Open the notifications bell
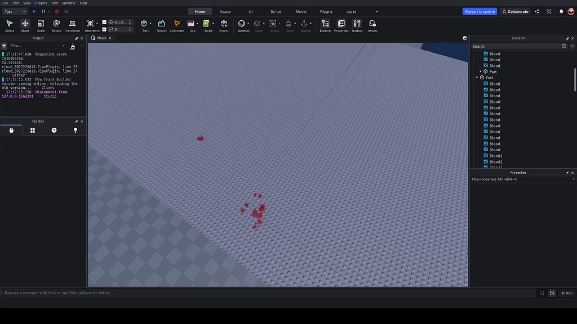577x324 pixels. tap(561, 11)
